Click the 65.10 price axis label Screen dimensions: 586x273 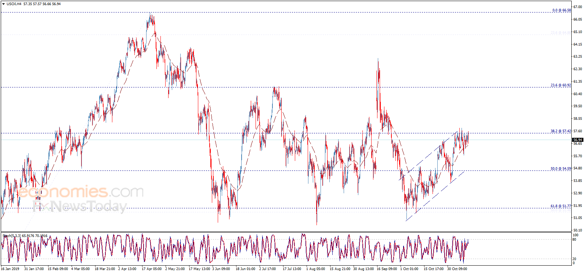pos(578,32)
